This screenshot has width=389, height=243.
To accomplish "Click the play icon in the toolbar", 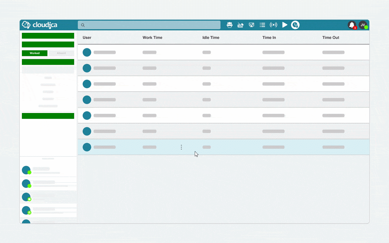I will tap(285, 25).
